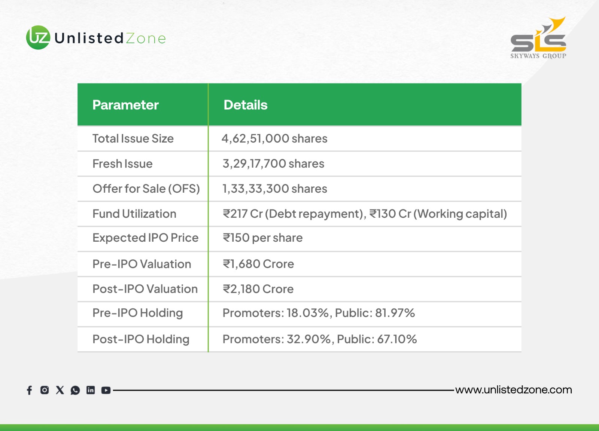Viewport: 599px width, 431px height.
Task: Select the Fund Utilization details text
Action: point(365,214)
